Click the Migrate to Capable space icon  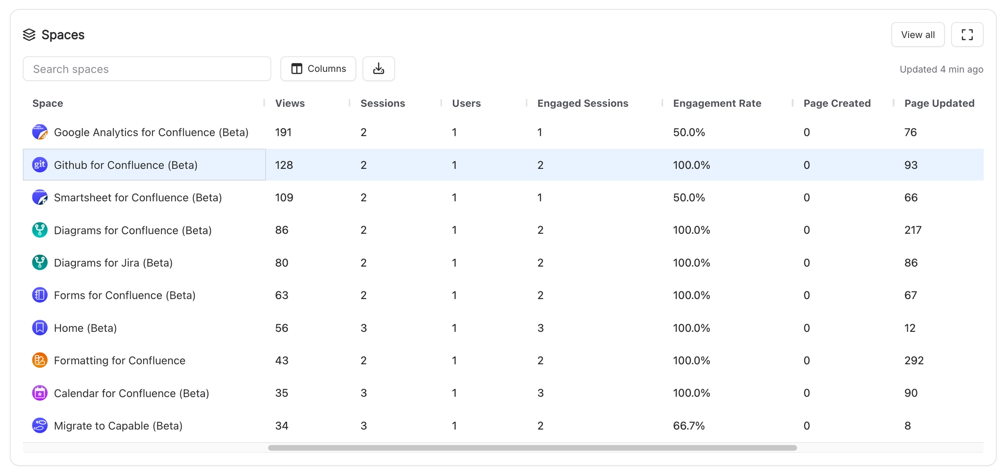coord(40,425)
